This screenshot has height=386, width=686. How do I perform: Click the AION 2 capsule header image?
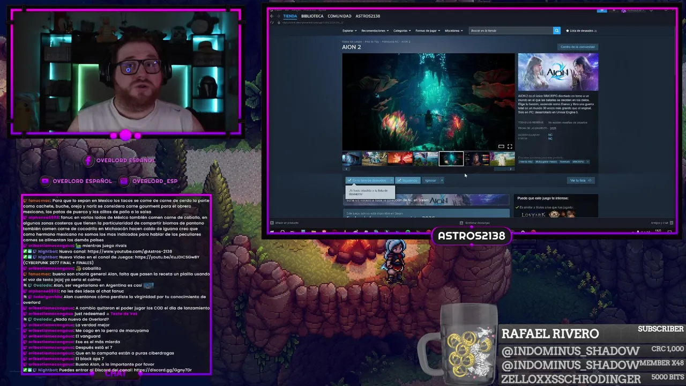558,72
